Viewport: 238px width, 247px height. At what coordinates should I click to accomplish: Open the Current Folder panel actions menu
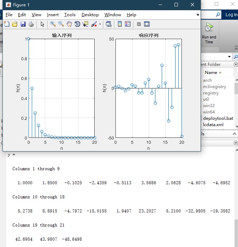point(236,64)
